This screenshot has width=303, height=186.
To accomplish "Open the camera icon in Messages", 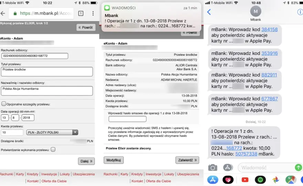I will (x=212, y=168).
